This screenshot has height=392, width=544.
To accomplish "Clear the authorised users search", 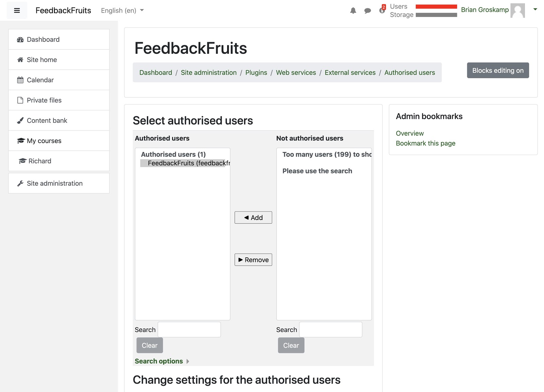I will click(x=150, y=345).
